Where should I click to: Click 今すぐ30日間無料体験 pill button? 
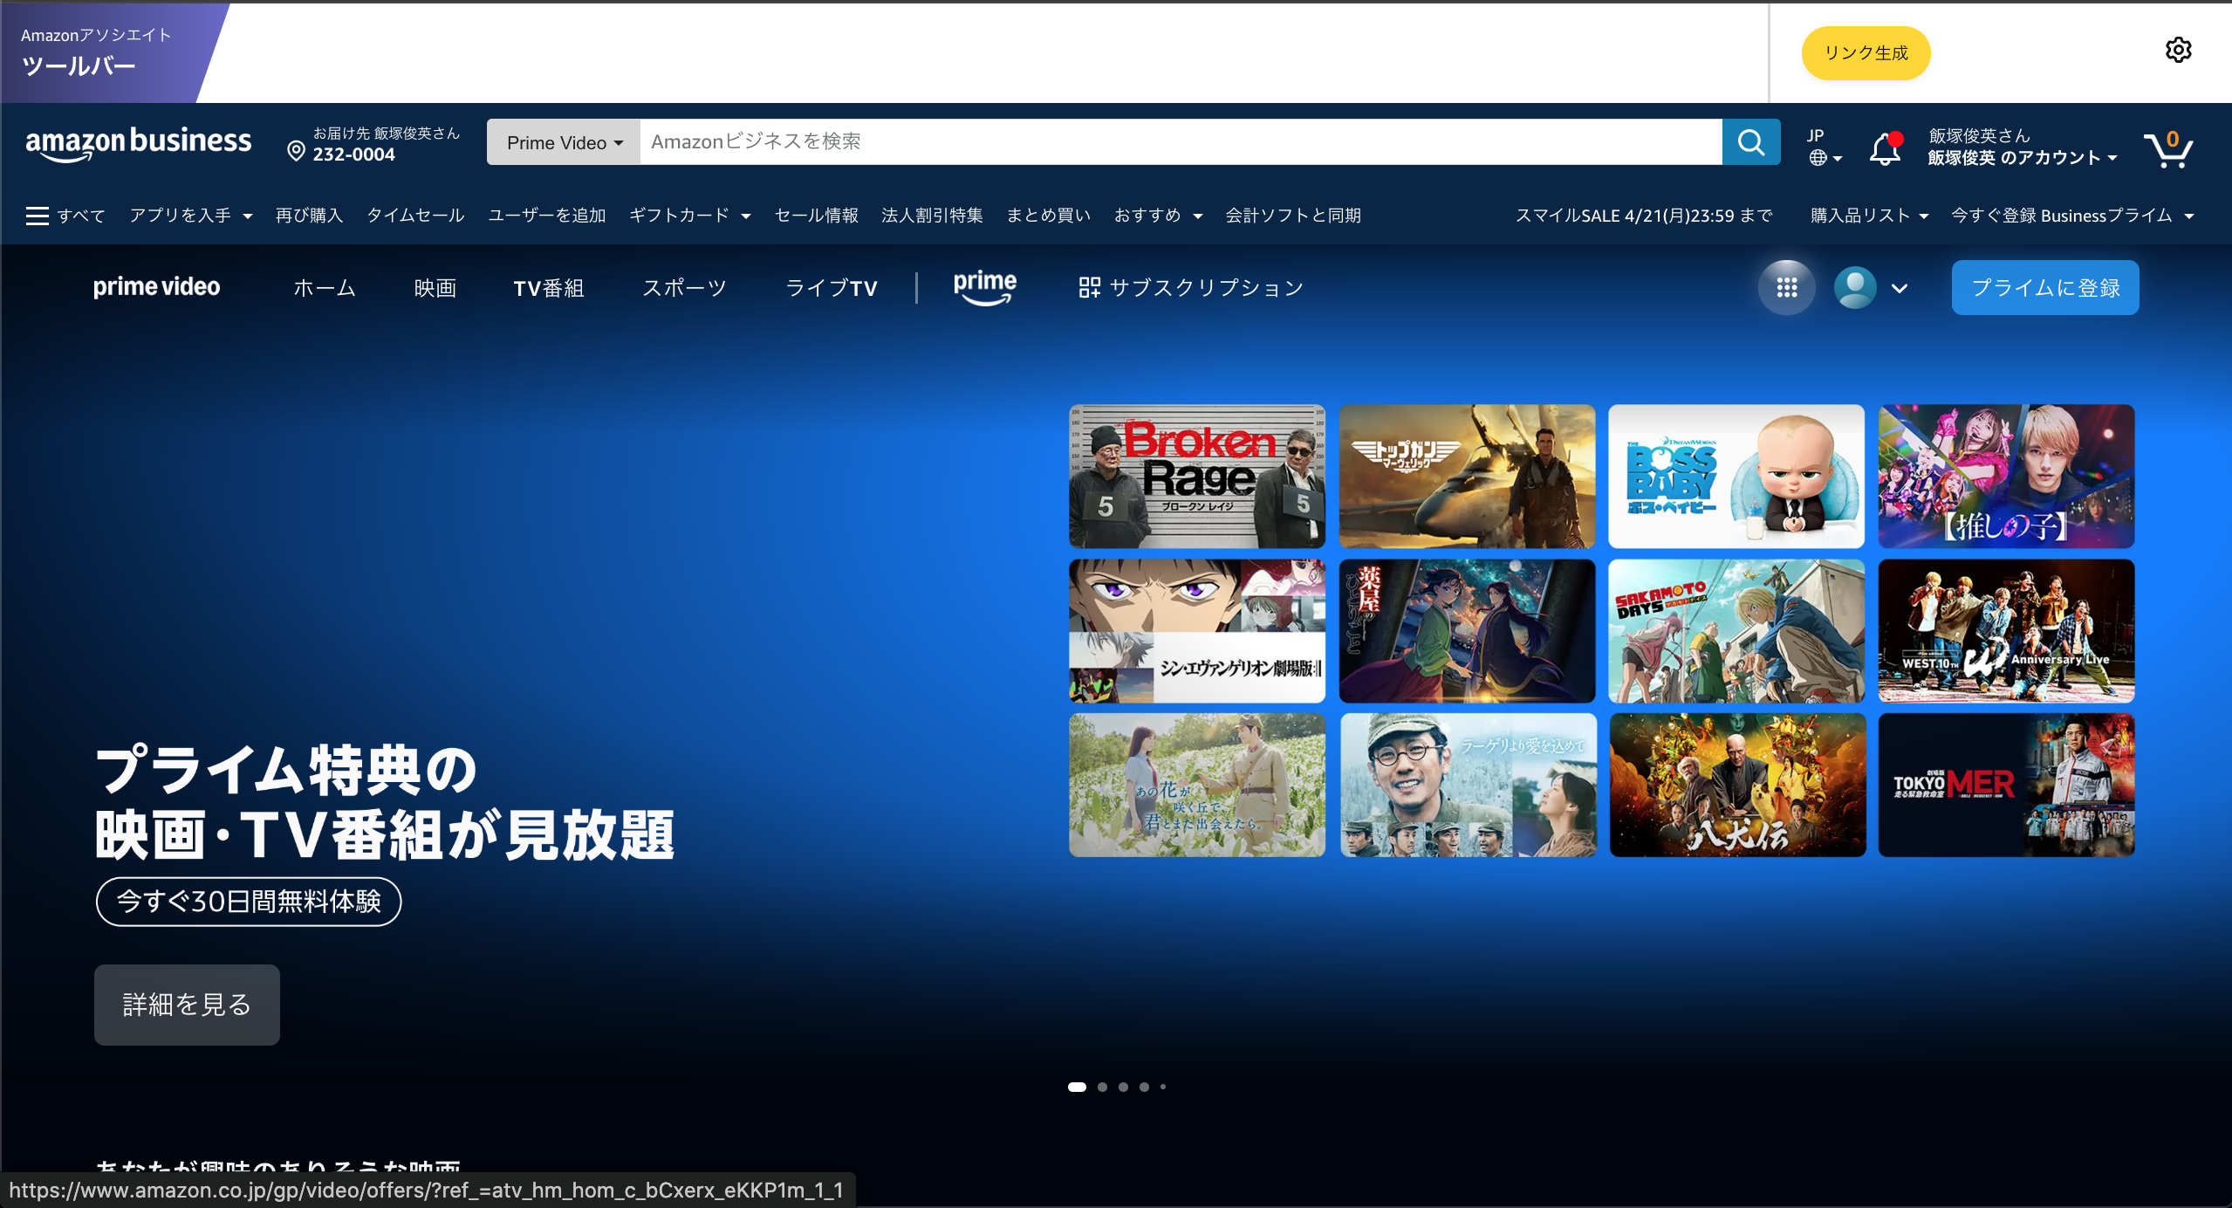click(x=249, y=902)
